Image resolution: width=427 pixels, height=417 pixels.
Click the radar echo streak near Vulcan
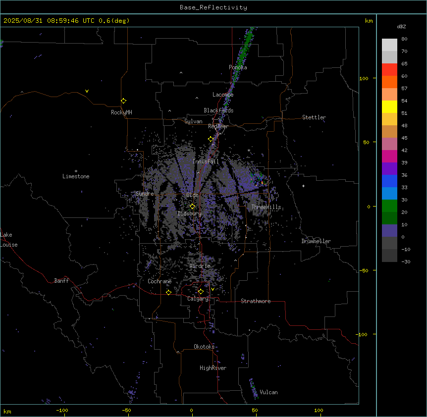[x=254, y=388]
